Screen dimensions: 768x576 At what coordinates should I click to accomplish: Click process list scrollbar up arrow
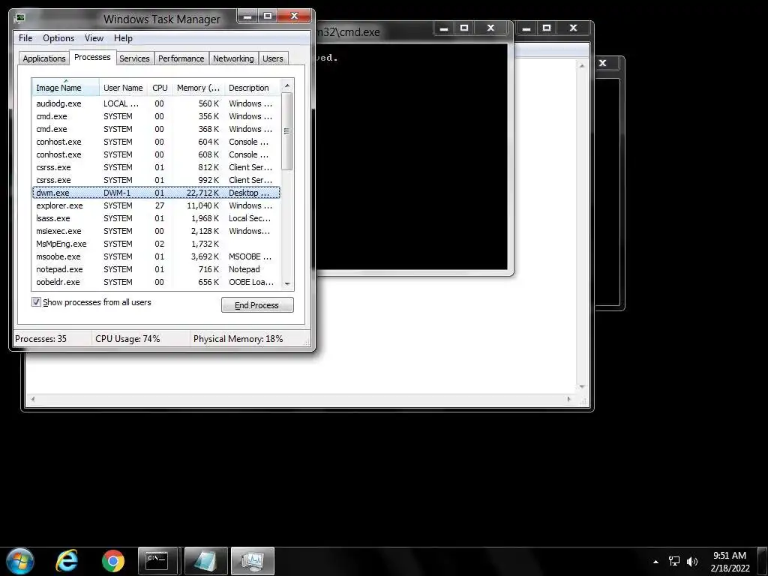pos(287,85)
